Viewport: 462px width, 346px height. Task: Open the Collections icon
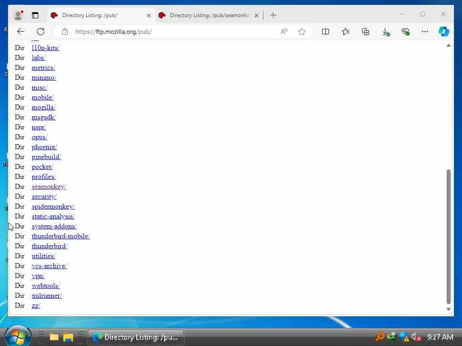[365, 32]
